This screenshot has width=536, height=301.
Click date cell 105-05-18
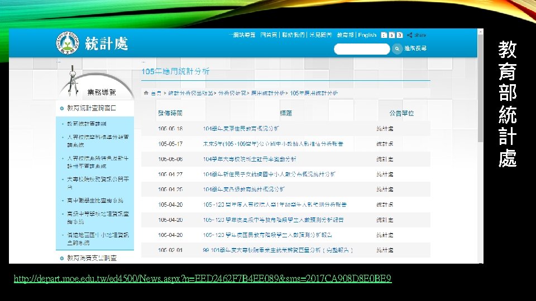point(170,129)
